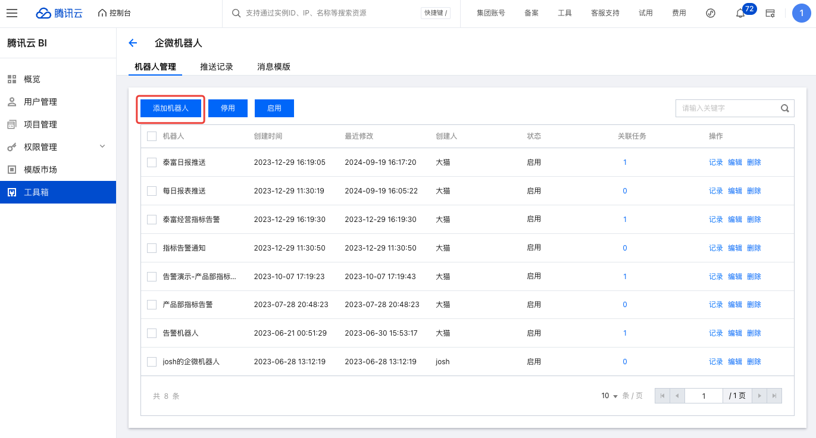816x438 pixels.
Task: Click the Tencent Cloud logo
Action: [59, 13]
